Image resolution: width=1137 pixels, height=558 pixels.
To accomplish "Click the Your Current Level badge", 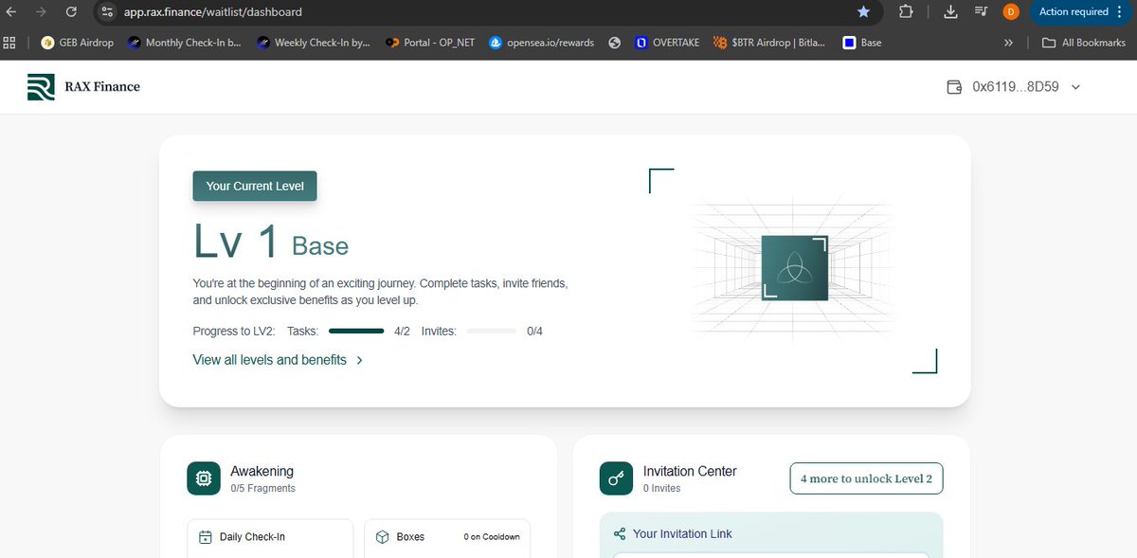I will (255, 186).
